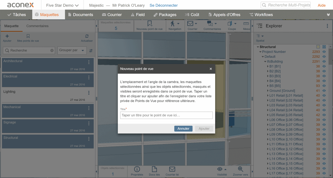This screenshot has height=178, width=333.
Task: Expand the B2 [B2] tree node
Action: tap(268, 71)
